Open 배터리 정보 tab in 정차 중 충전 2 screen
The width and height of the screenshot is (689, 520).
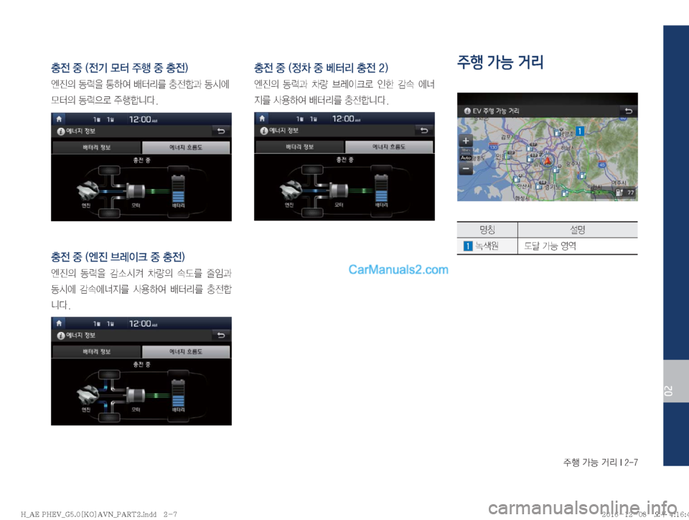click(x=300, y=147)
